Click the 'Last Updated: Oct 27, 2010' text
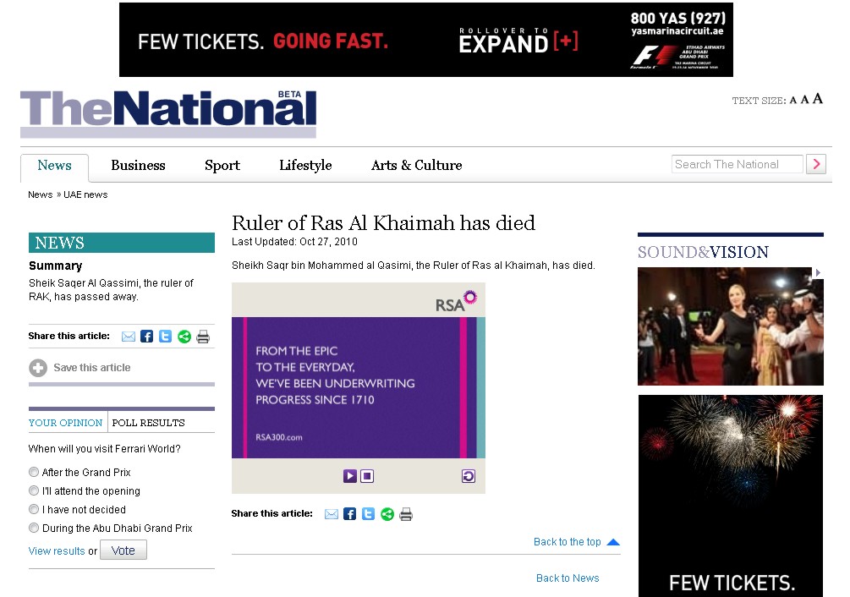The height and width of the screenshot is (597, 850). pyautogui.click(x=294, y=242)
